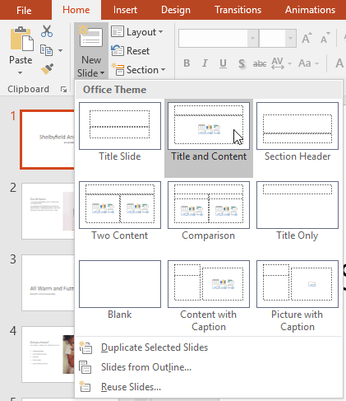Toggle Strikethrough formatting
The image size is (346, 401).
[x=260, y=63]
